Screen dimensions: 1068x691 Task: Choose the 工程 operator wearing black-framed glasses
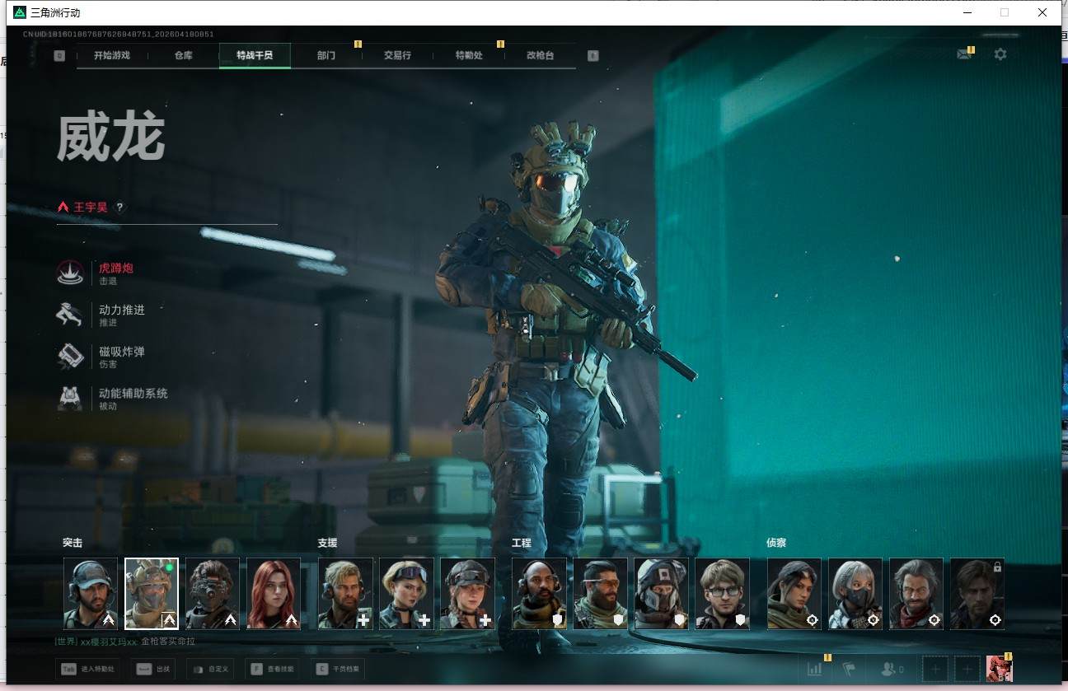pos(722,594)
